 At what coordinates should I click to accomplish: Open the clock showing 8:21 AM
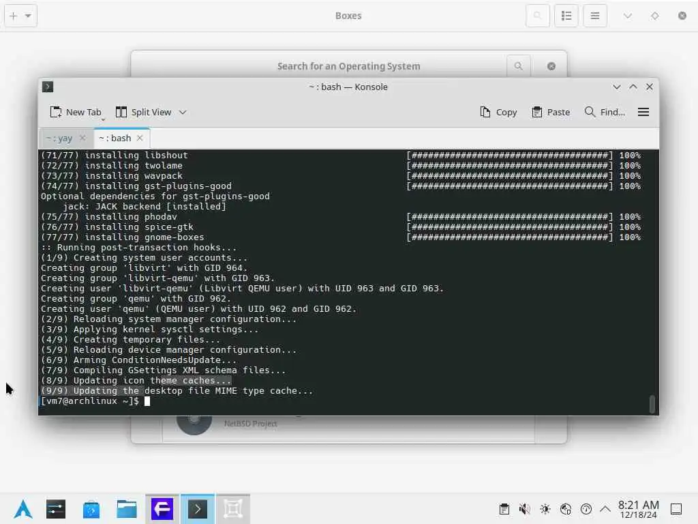click(x=638, y=509)
